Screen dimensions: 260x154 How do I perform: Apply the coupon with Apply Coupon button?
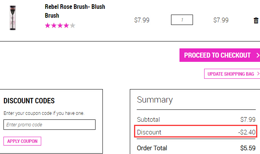(x=22, y=141)
